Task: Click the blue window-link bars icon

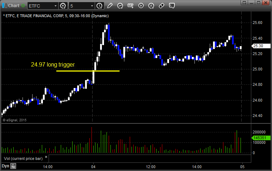Action: click(5, 6)
